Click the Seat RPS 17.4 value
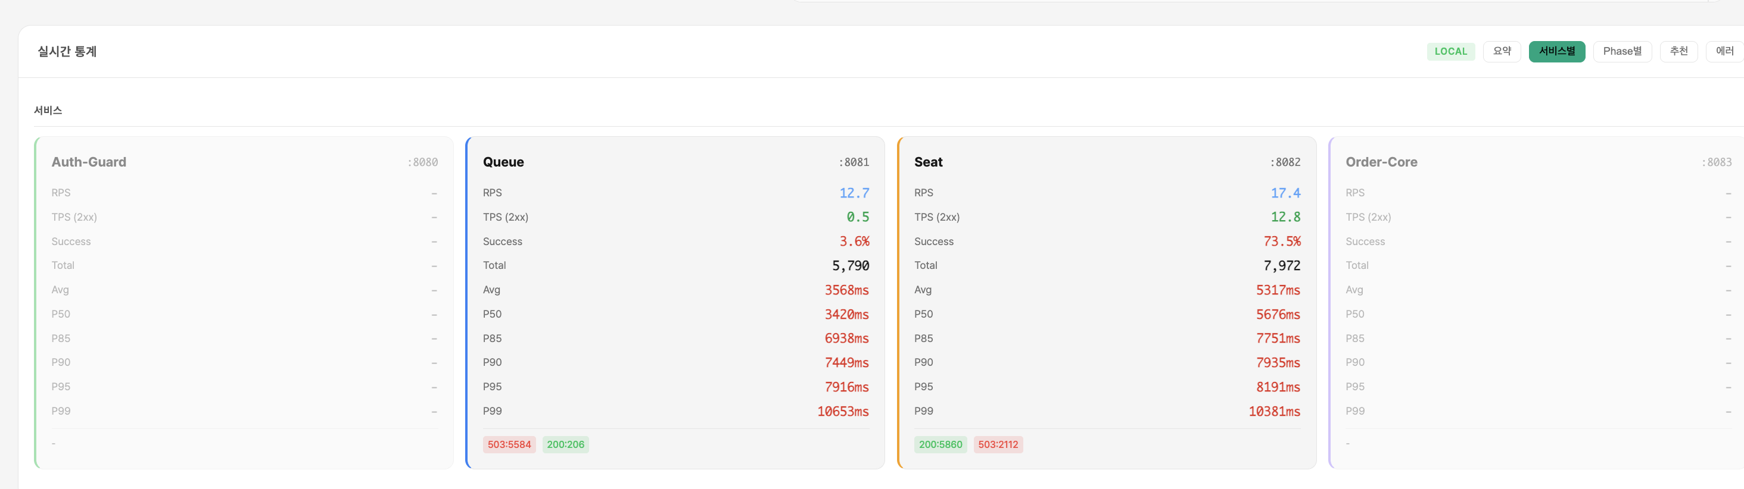Viewport: 1744px width, 489px height. pyautogui.click(x=1284, y=193)
